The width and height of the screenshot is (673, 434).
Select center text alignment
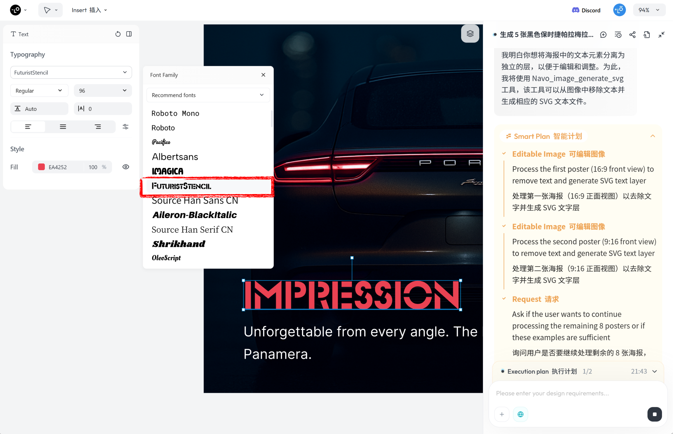point(63,127)
